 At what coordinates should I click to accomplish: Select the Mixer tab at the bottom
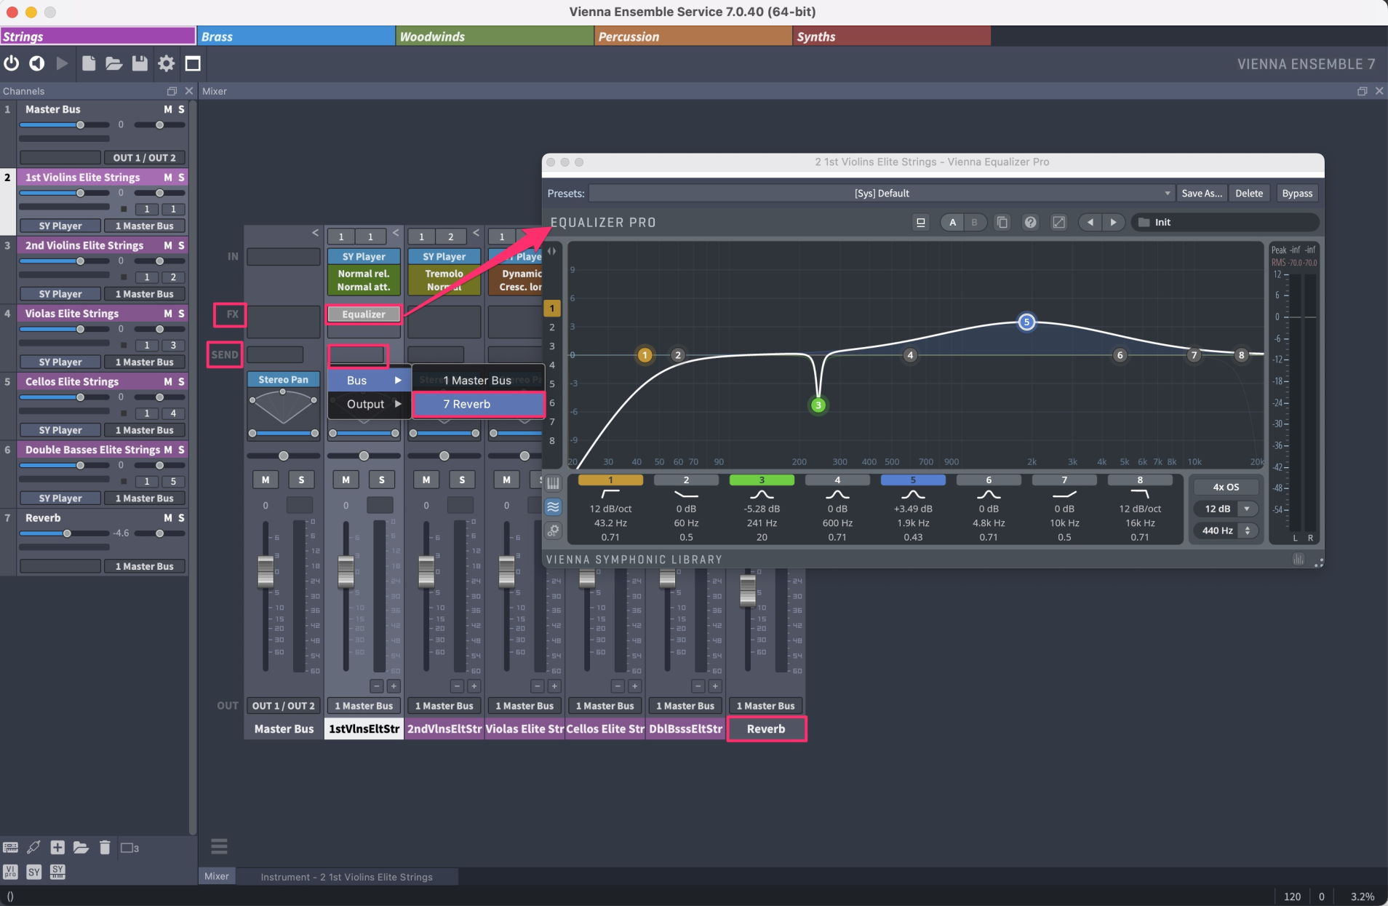coord(217,876)
